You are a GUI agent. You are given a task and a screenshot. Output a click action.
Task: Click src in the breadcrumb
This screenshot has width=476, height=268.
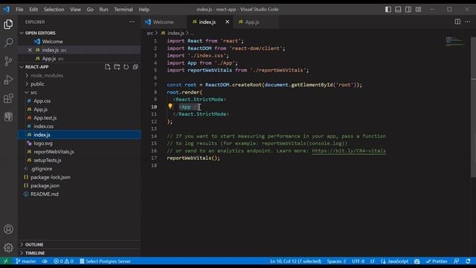[150, 33]
